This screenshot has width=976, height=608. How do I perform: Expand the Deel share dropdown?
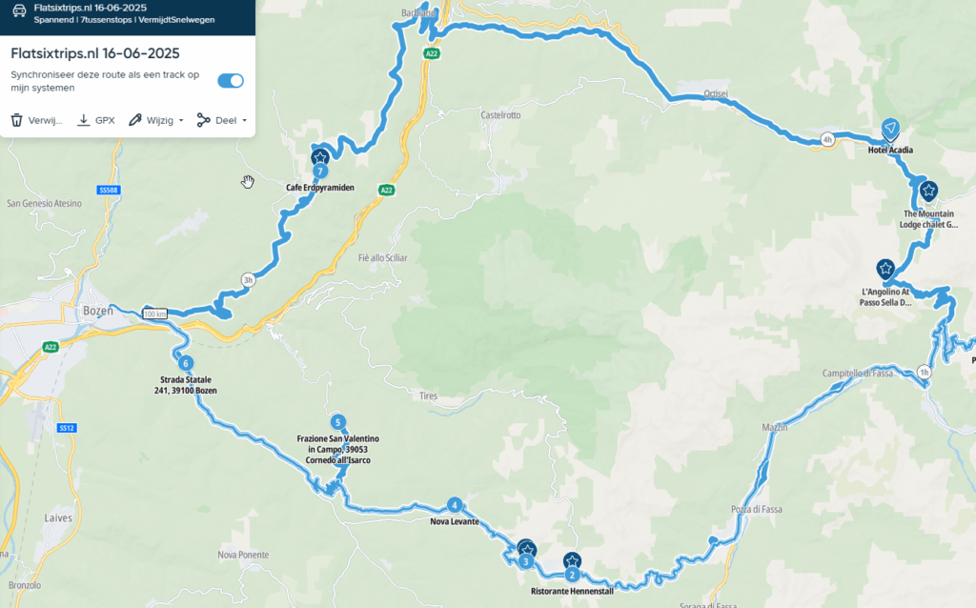(x=245, y=121)
